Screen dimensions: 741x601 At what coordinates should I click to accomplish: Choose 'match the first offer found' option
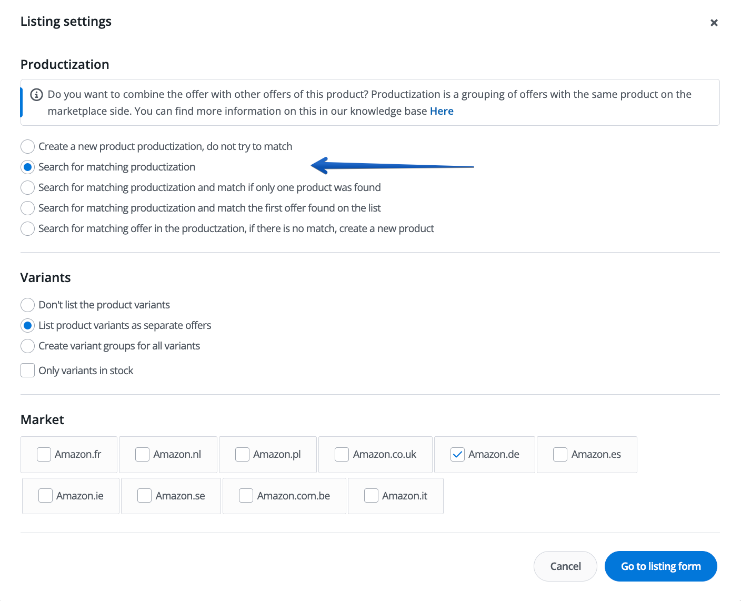tap(28, 208)
